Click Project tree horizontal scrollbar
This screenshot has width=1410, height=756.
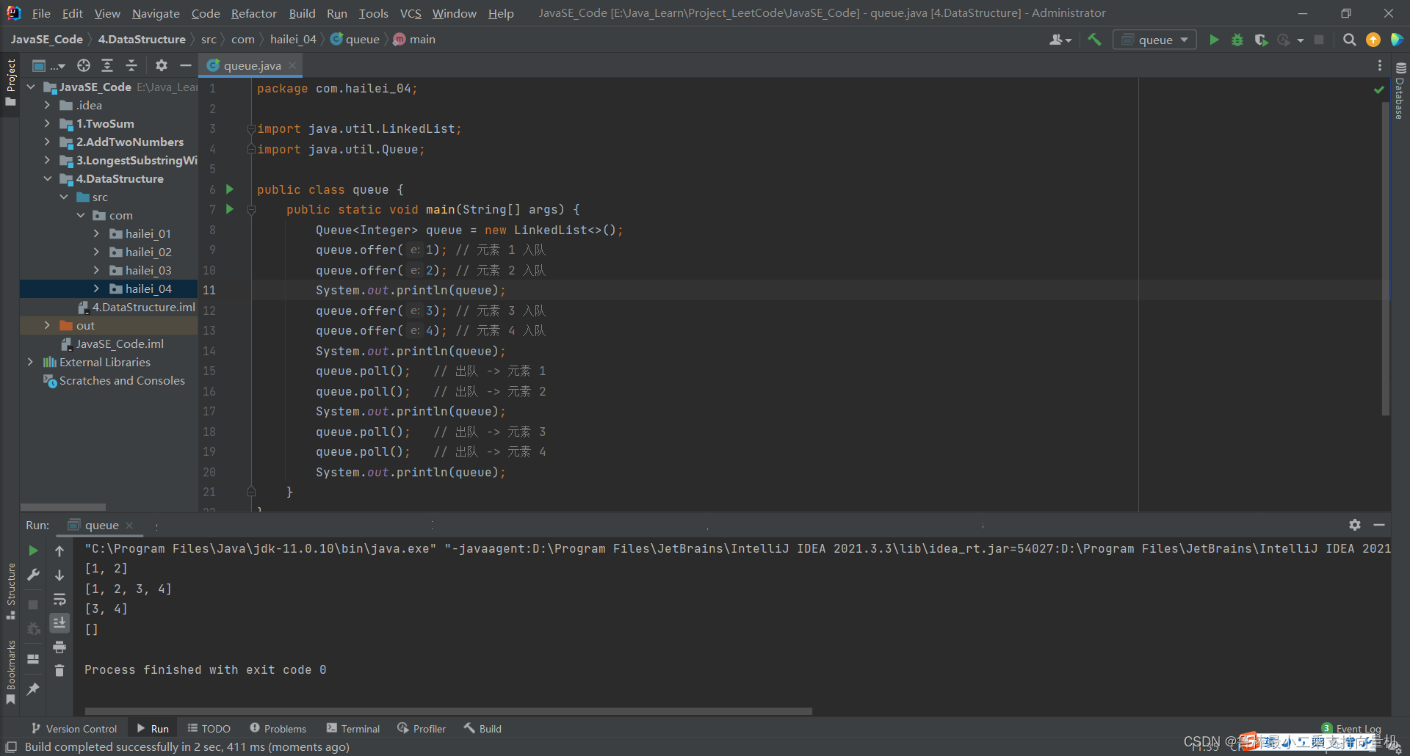pyautogui.click(x=63, y=506)
